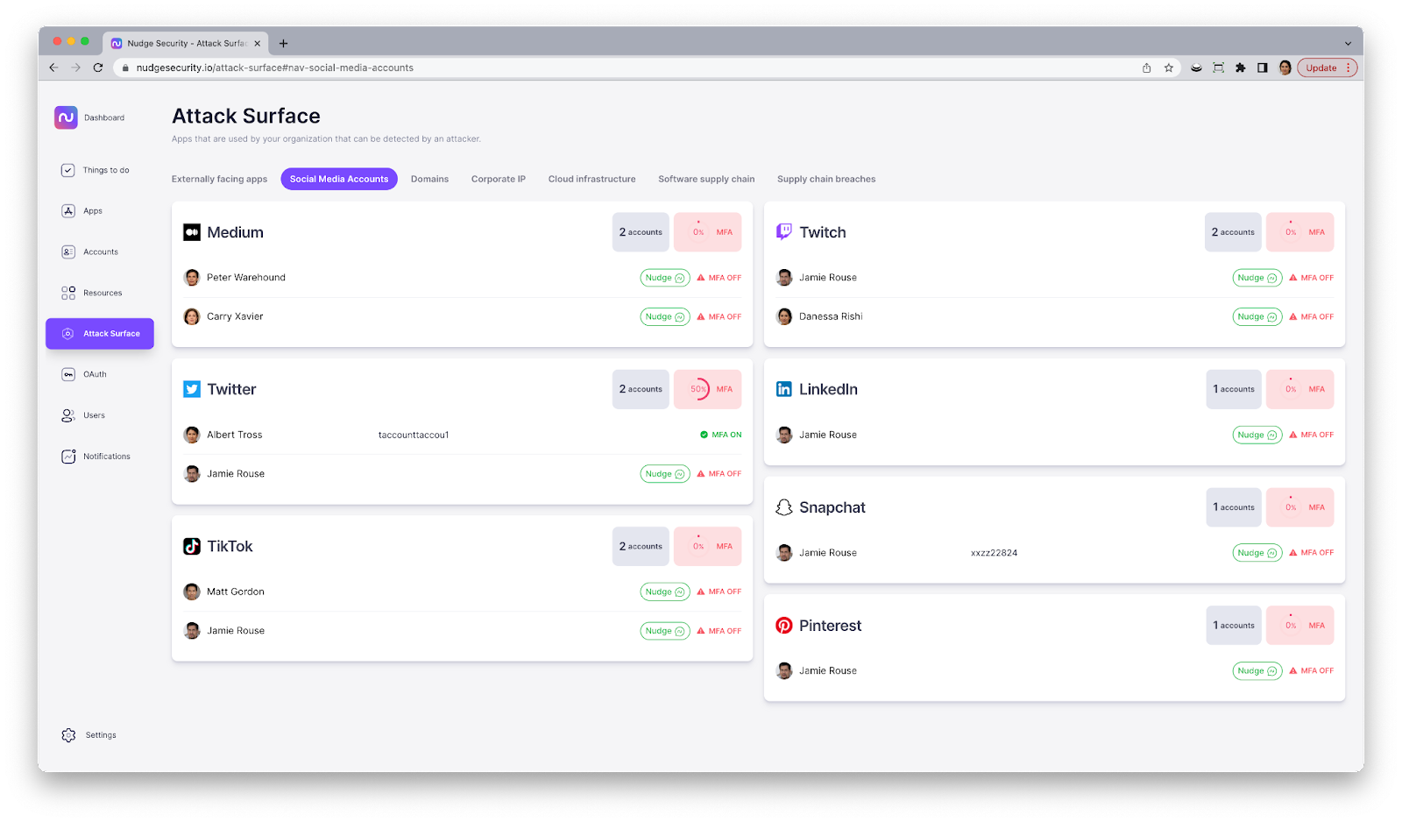Open the Supply chain breaches tab

826,179
